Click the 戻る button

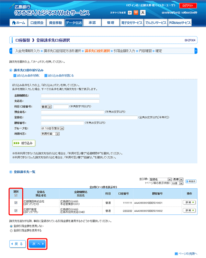18,244
